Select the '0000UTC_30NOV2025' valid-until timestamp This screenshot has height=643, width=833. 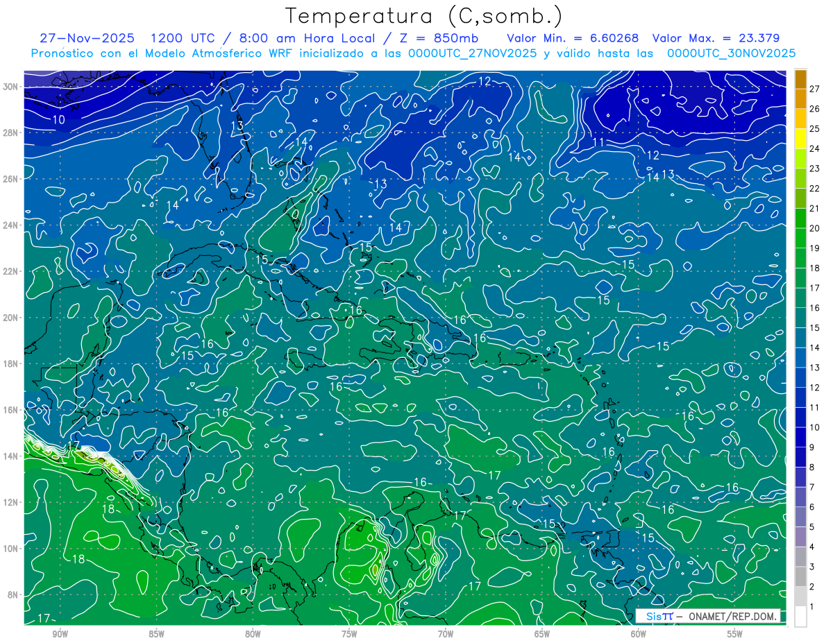pos(731,53)
